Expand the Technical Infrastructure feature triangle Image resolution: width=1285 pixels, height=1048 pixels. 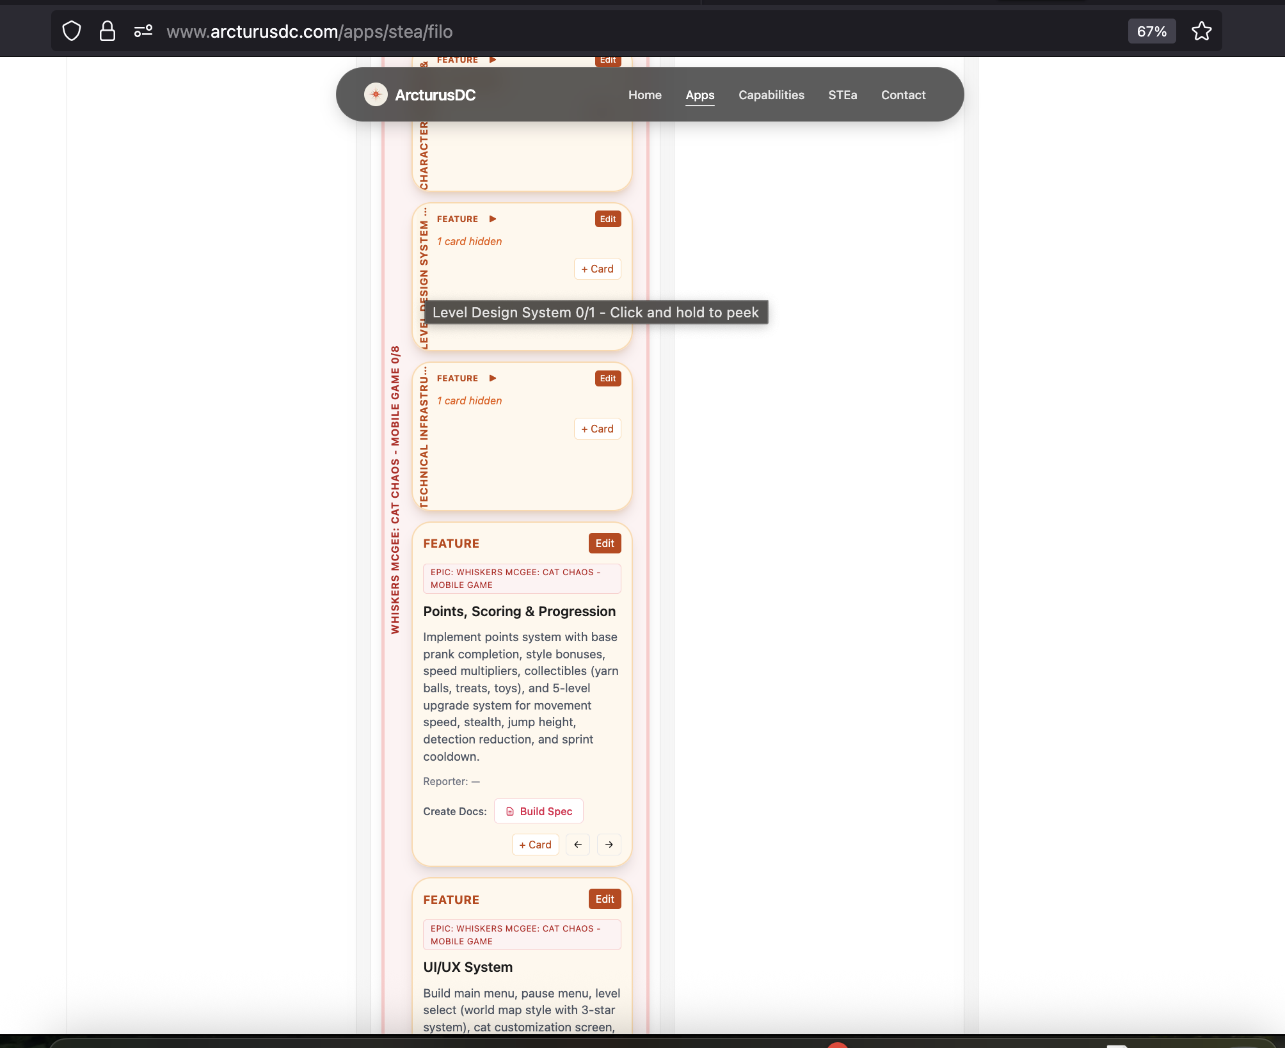tap(493, 378)
